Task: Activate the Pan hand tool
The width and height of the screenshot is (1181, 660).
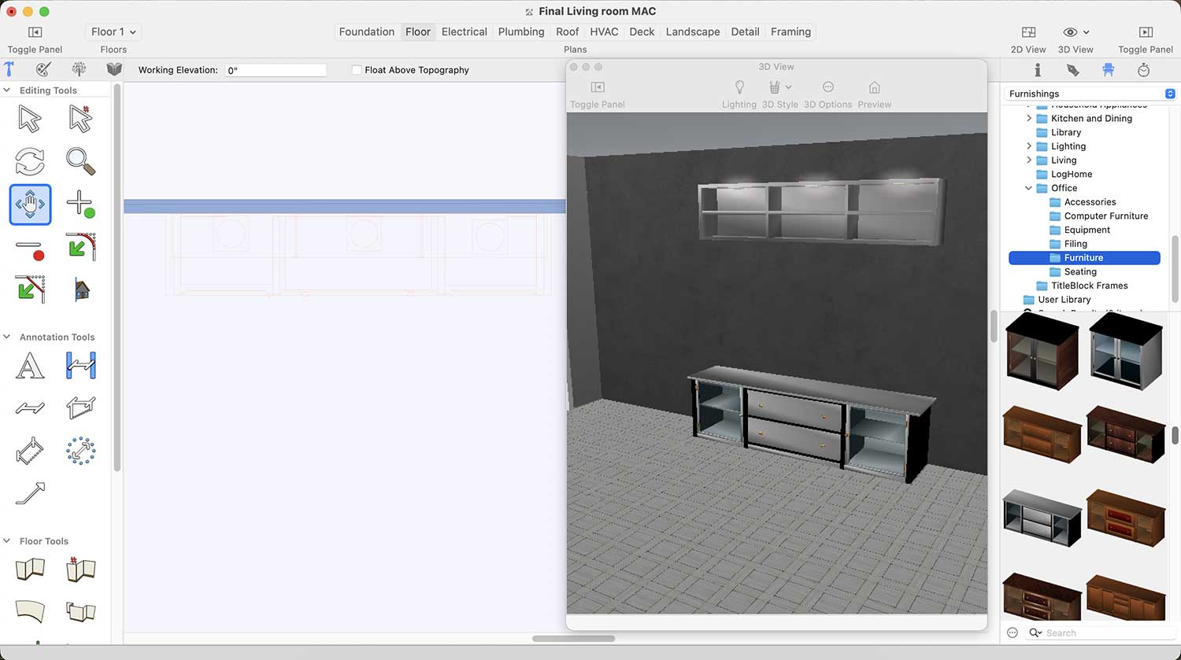Action: point(30,205)
